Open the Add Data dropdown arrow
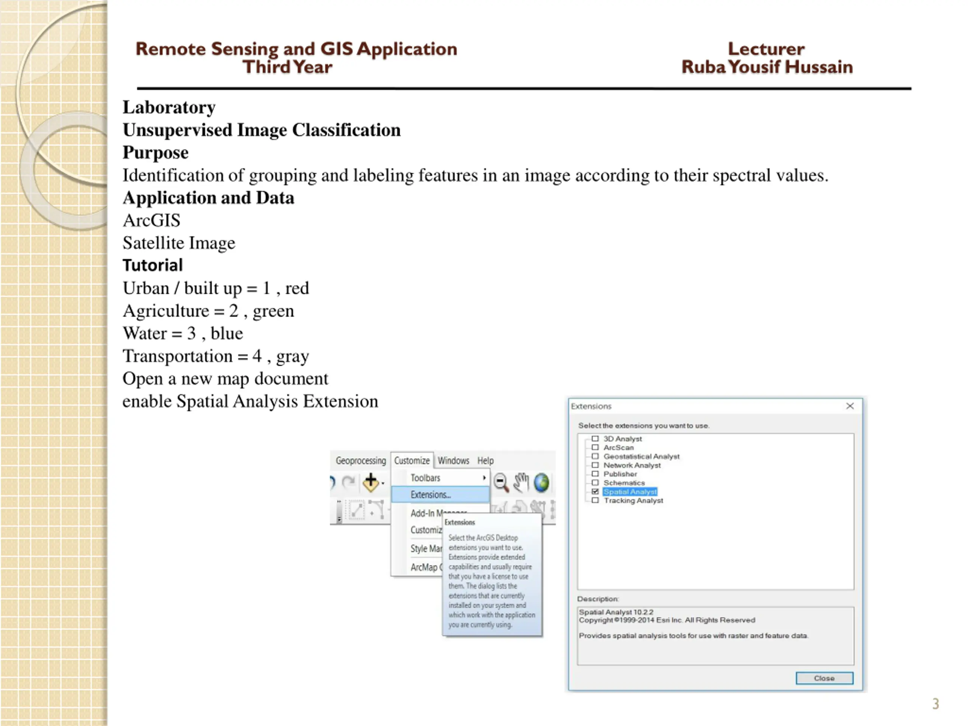 point(383,484)
